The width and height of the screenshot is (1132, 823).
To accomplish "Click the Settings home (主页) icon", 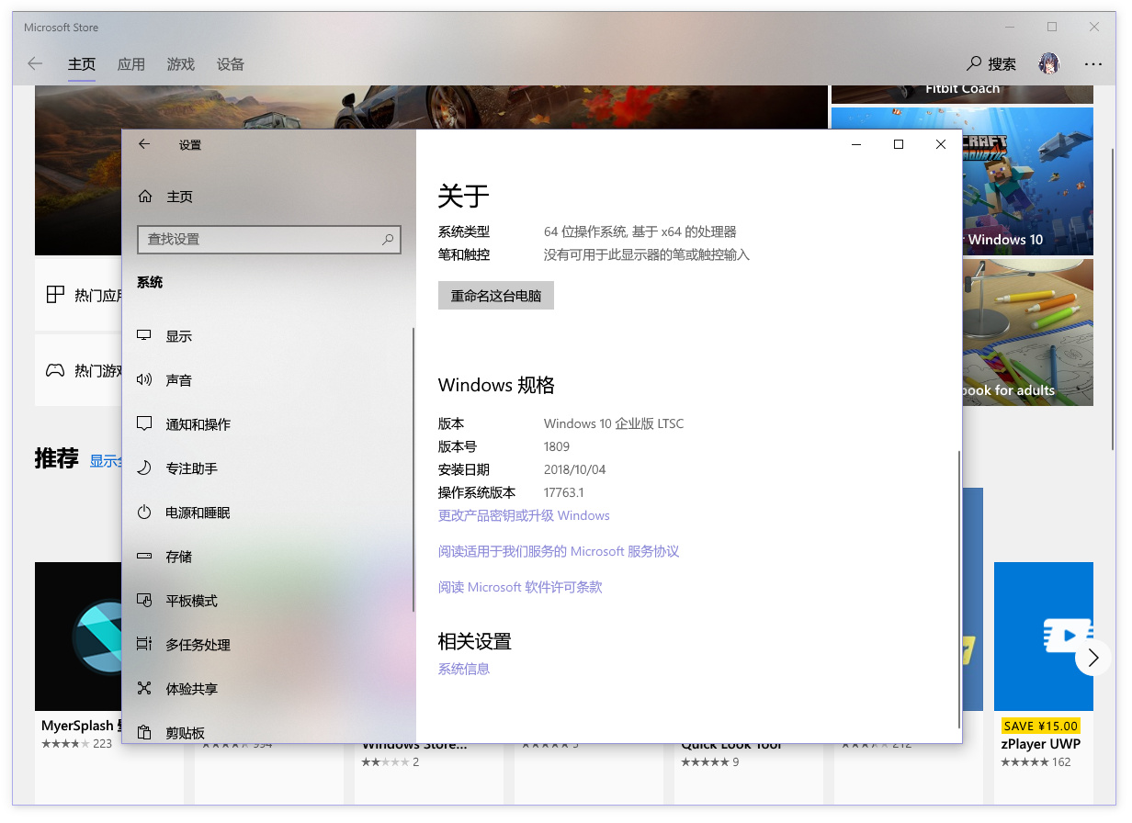I will click(145, 197).
